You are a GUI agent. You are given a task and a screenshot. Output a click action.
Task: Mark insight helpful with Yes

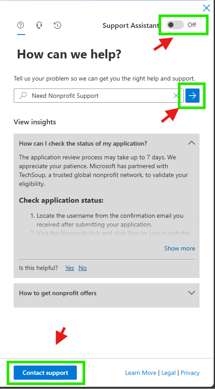point(70,268)
